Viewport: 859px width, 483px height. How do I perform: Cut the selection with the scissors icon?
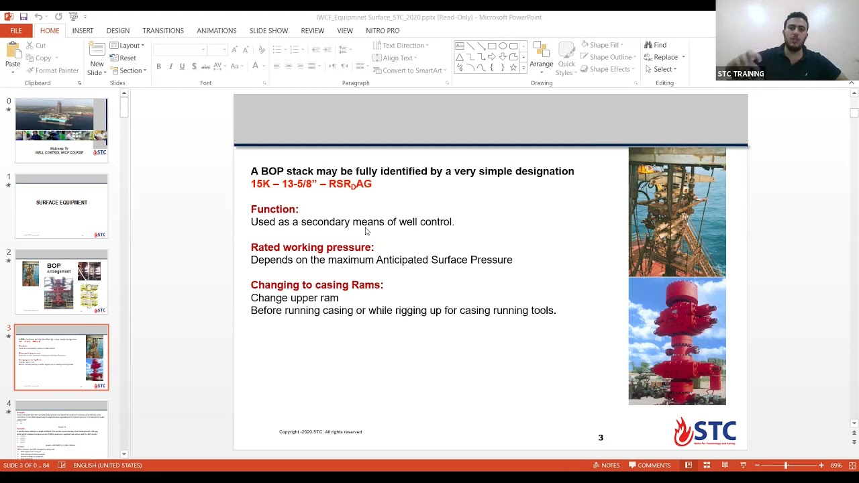tap(36, 46)
